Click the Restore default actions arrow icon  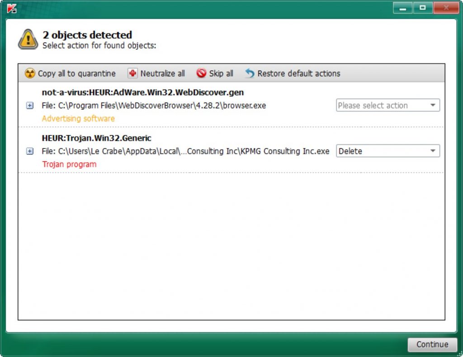[x=250, y=73]
